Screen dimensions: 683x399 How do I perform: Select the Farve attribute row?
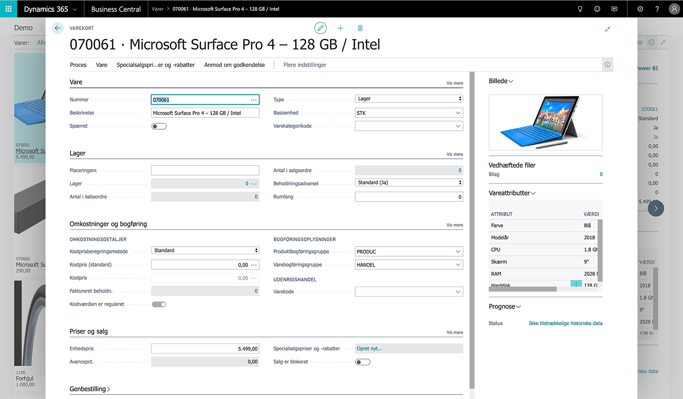(543, 226)
